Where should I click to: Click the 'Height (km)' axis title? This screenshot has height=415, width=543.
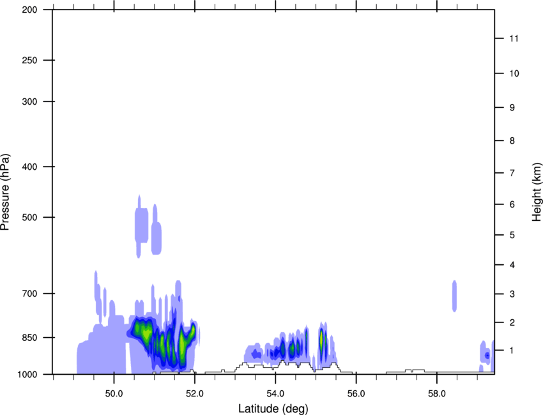click(537, 192)
